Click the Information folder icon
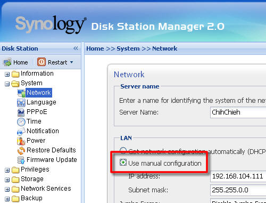 point(15,74)
